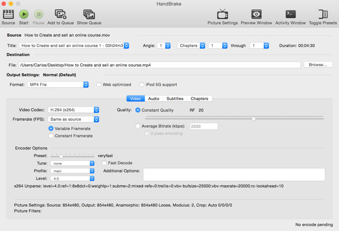Switch to the Audio tab
The width and height of the screenshot is (339, 231).
point(154,99)
